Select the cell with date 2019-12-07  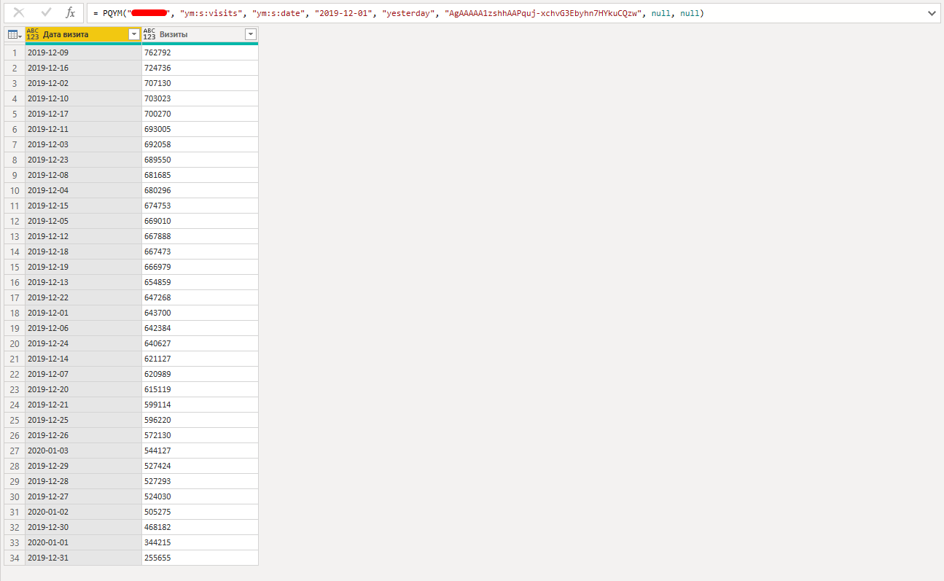[x=83, y=374]
